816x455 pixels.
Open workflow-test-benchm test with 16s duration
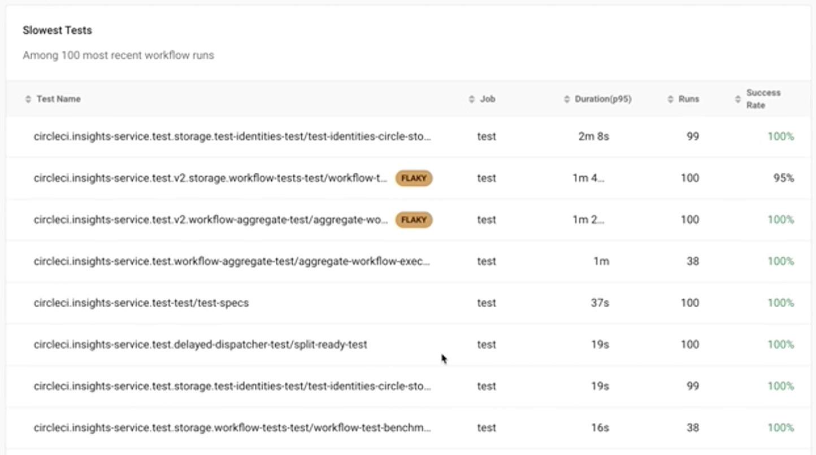232,427
